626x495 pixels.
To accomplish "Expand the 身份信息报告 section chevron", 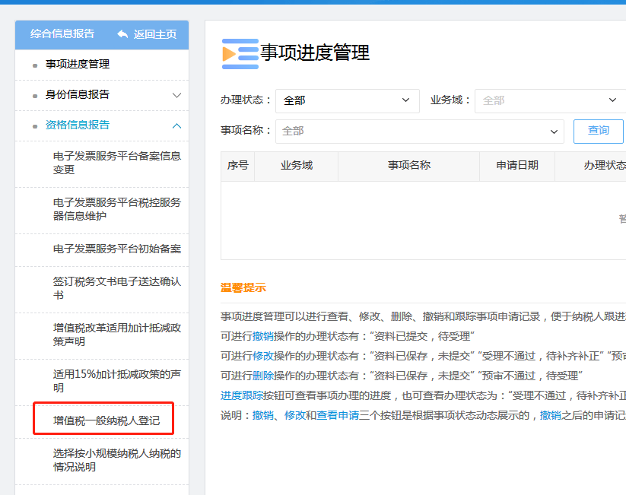I will [x=176, y=95].
